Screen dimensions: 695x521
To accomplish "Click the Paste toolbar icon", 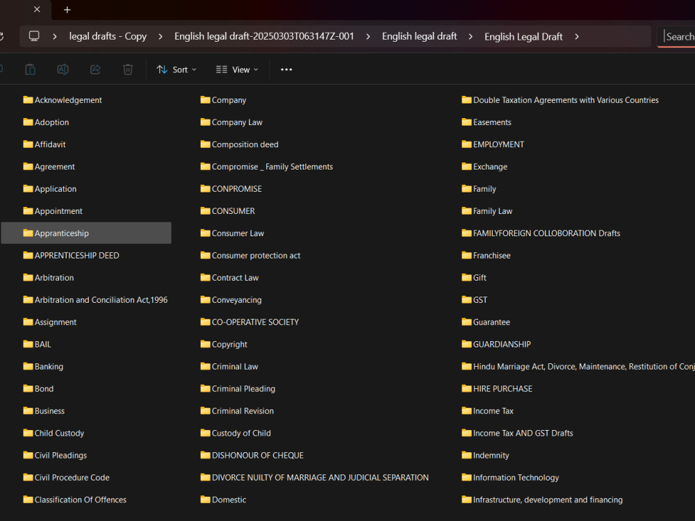I will [x=30, y=69].
